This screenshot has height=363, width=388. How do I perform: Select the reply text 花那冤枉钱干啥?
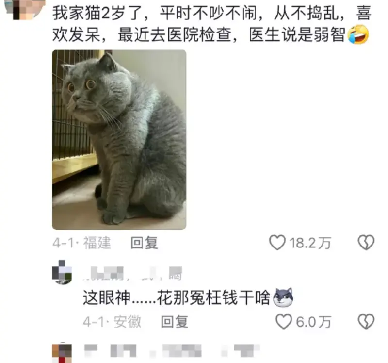pos(213,297)
